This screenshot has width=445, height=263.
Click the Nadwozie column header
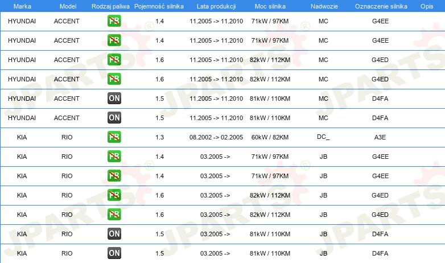[x=324, y=6]
